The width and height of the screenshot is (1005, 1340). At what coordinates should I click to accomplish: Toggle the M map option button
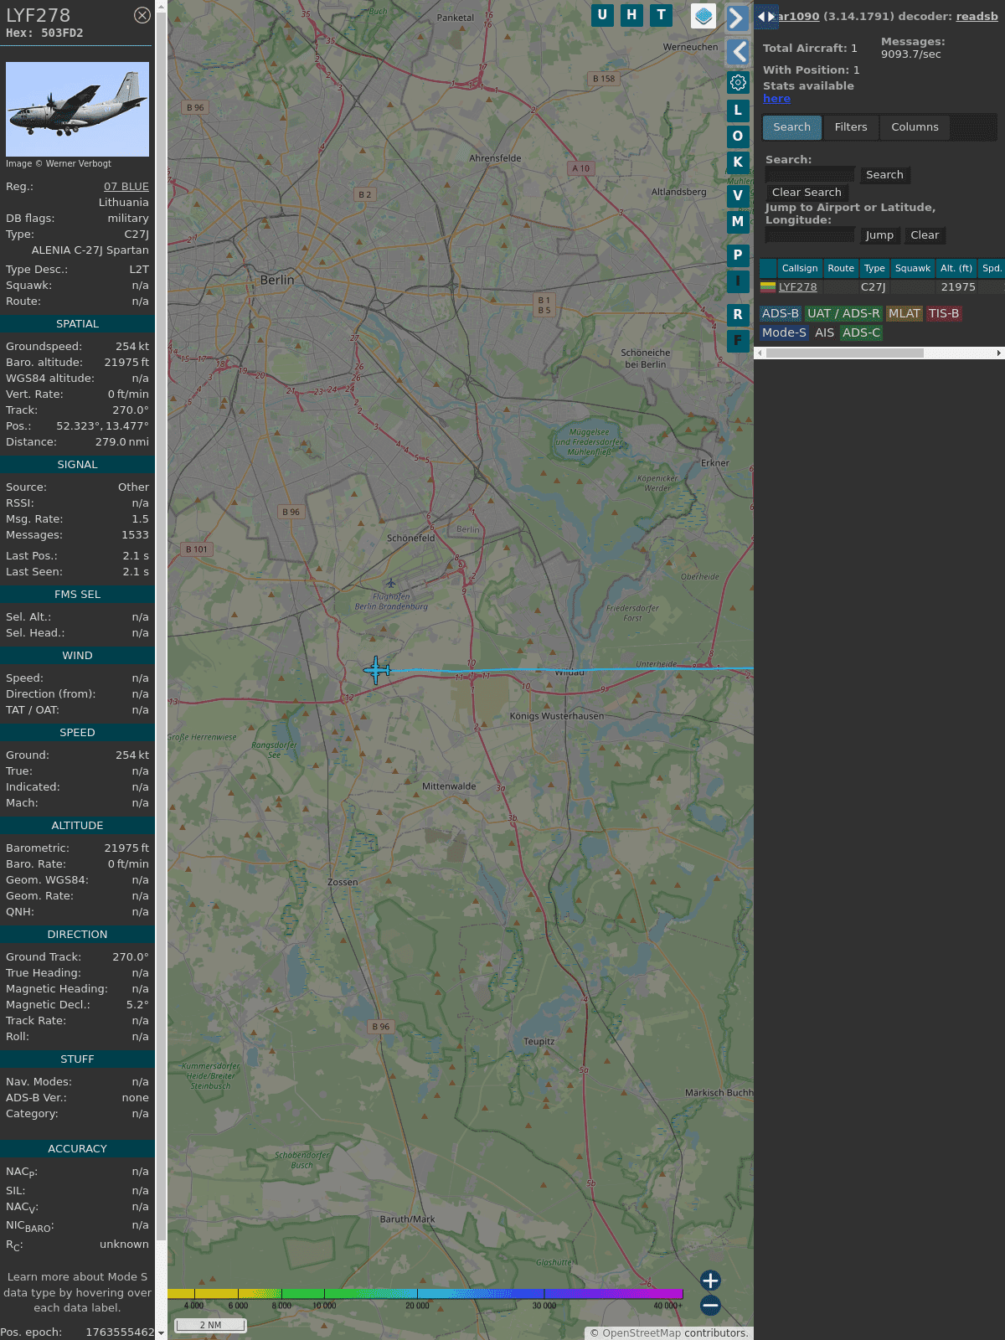738,222
